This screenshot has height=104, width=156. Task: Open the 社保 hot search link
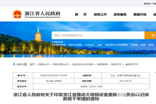tap(100, 45)
